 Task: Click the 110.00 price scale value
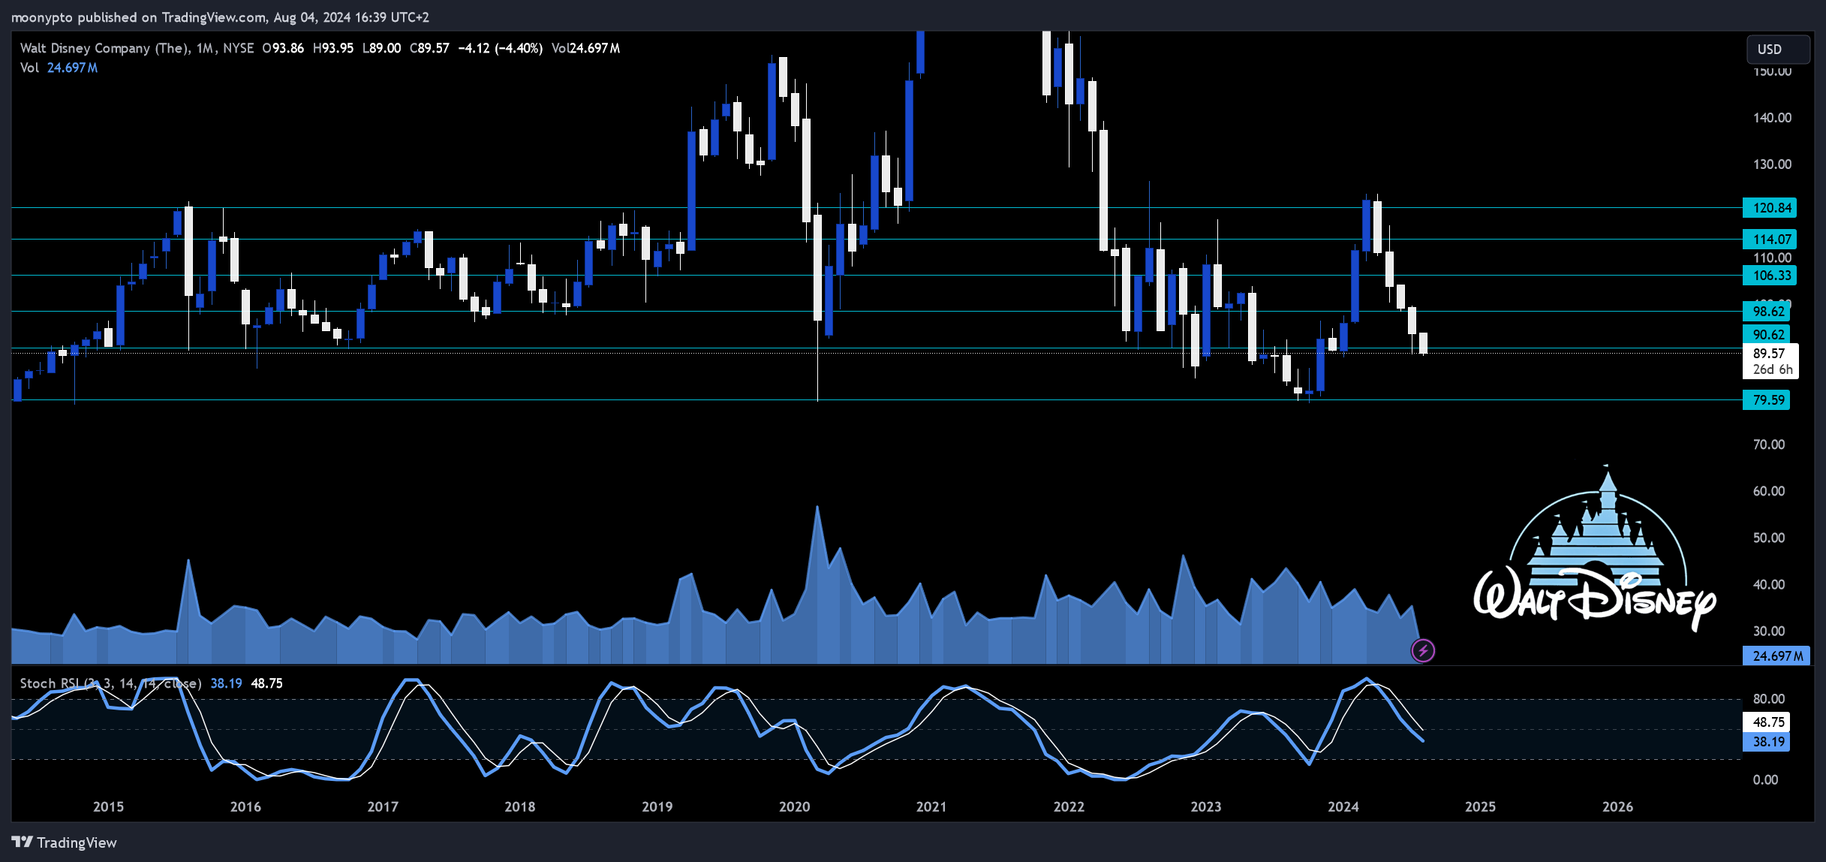point(1772,258)
